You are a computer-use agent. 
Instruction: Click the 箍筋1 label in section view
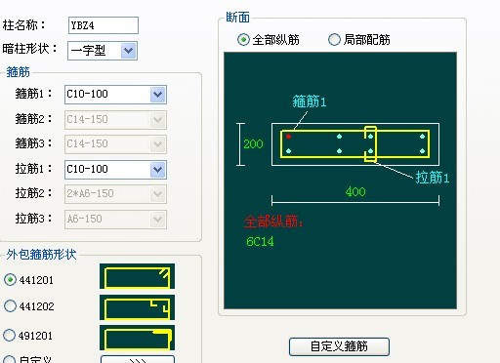tap(310, 101)
